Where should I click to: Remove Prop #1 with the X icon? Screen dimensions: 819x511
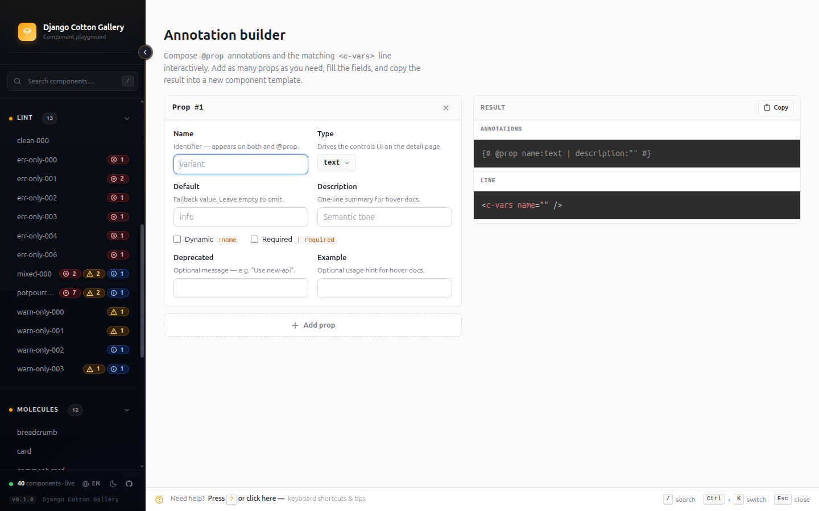coord(446,108)
